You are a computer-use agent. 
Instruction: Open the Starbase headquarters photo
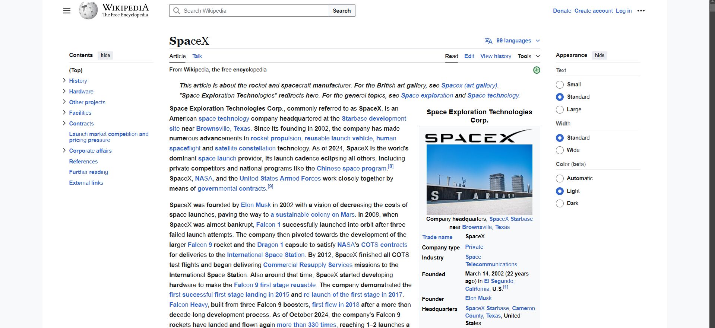[479, 179]
